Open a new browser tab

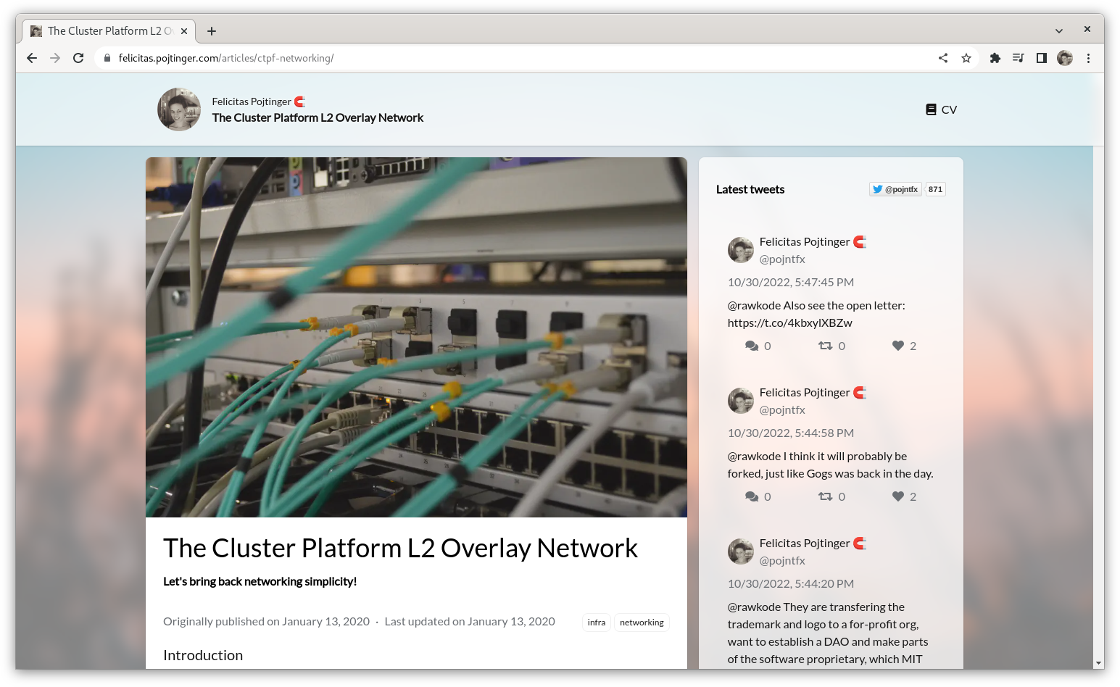tap(212, 31)
